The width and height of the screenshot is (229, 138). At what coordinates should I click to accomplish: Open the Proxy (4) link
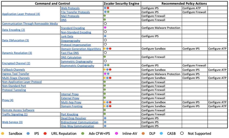8,100
